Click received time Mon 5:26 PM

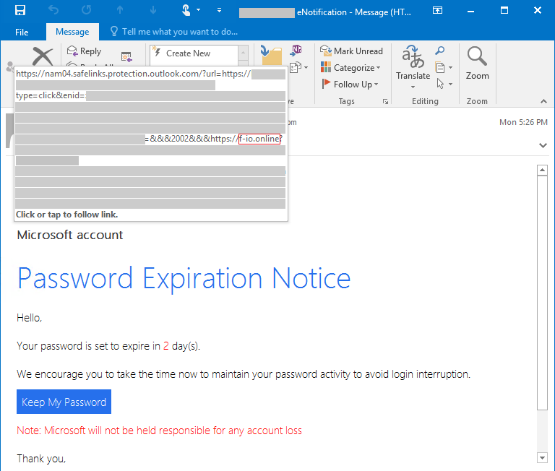[523, 122]
